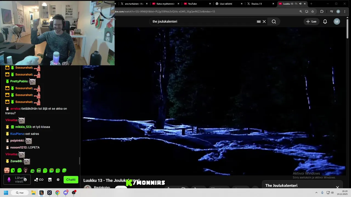351x197 pixels.
Task: Open the media controls icon in toolbar
Action: tap(332, 11)
